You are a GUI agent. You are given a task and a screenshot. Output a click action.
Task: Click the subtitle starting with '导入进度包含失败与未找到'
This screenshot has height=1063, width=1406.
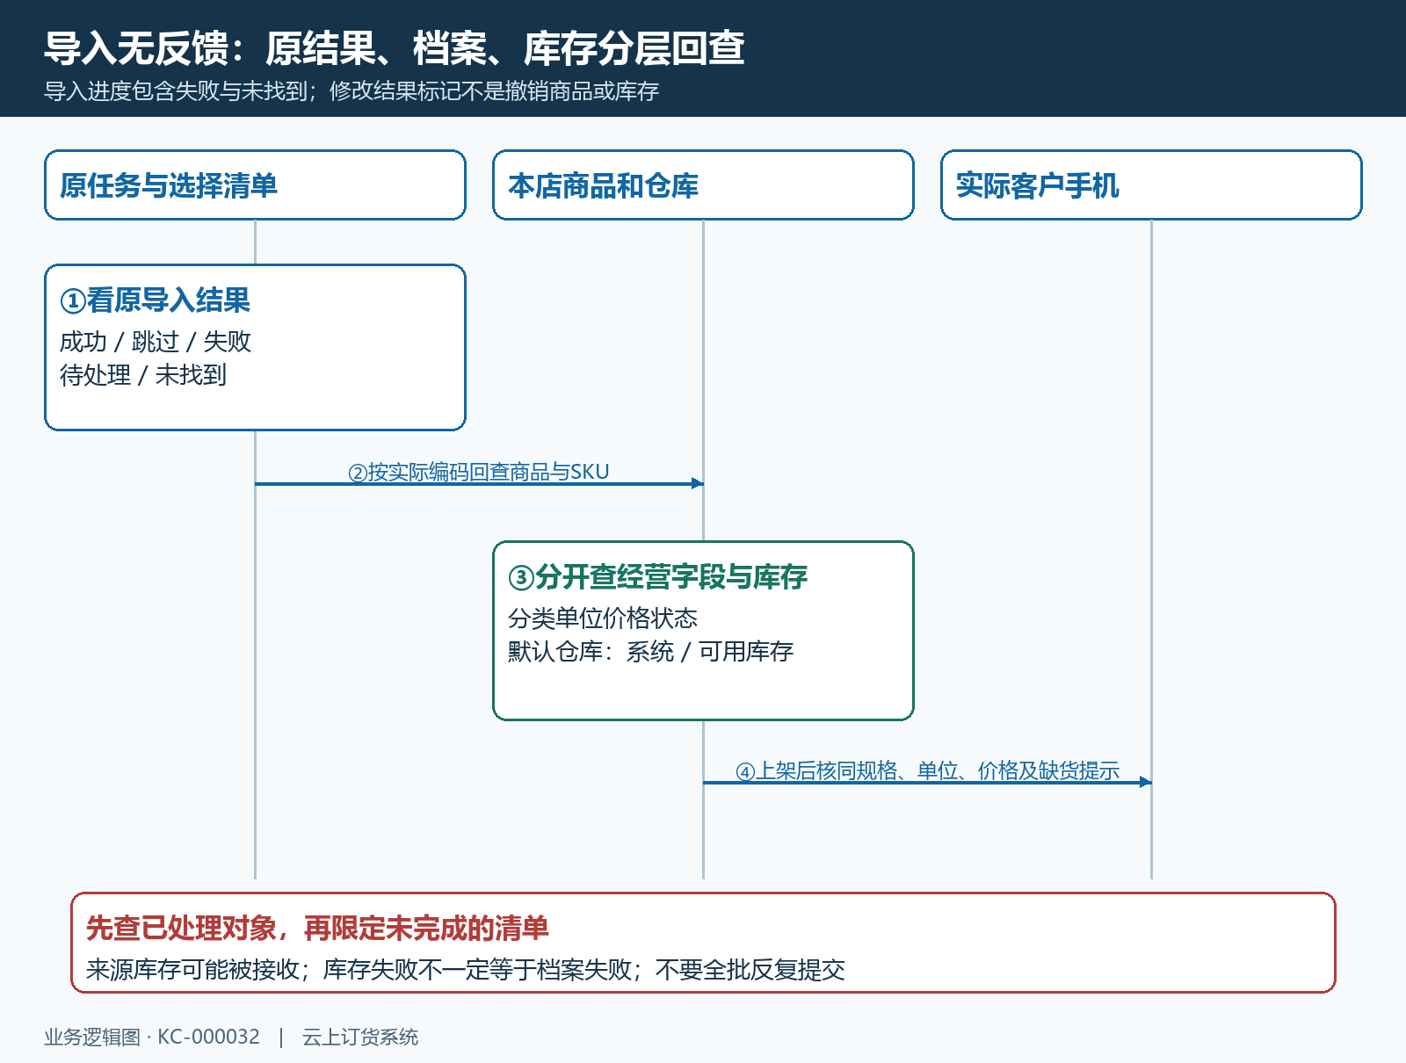click(351, 91)
